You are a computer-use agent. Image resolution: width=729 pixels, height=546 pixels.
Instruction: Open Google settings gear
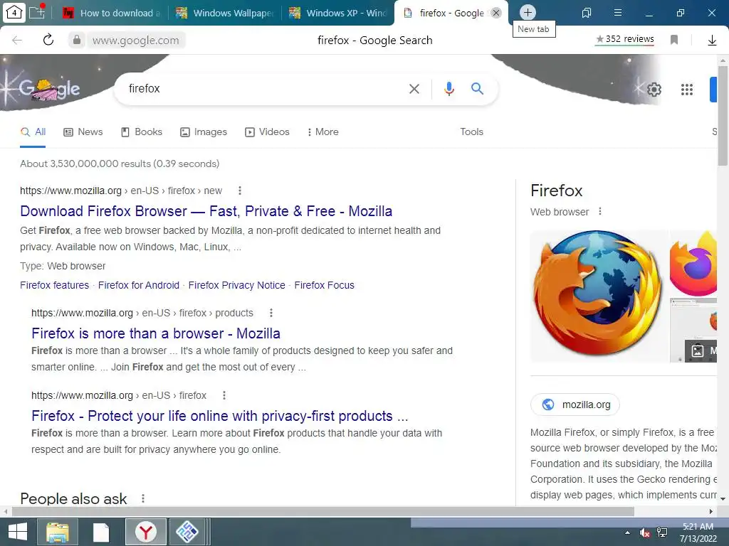point(654,89)
